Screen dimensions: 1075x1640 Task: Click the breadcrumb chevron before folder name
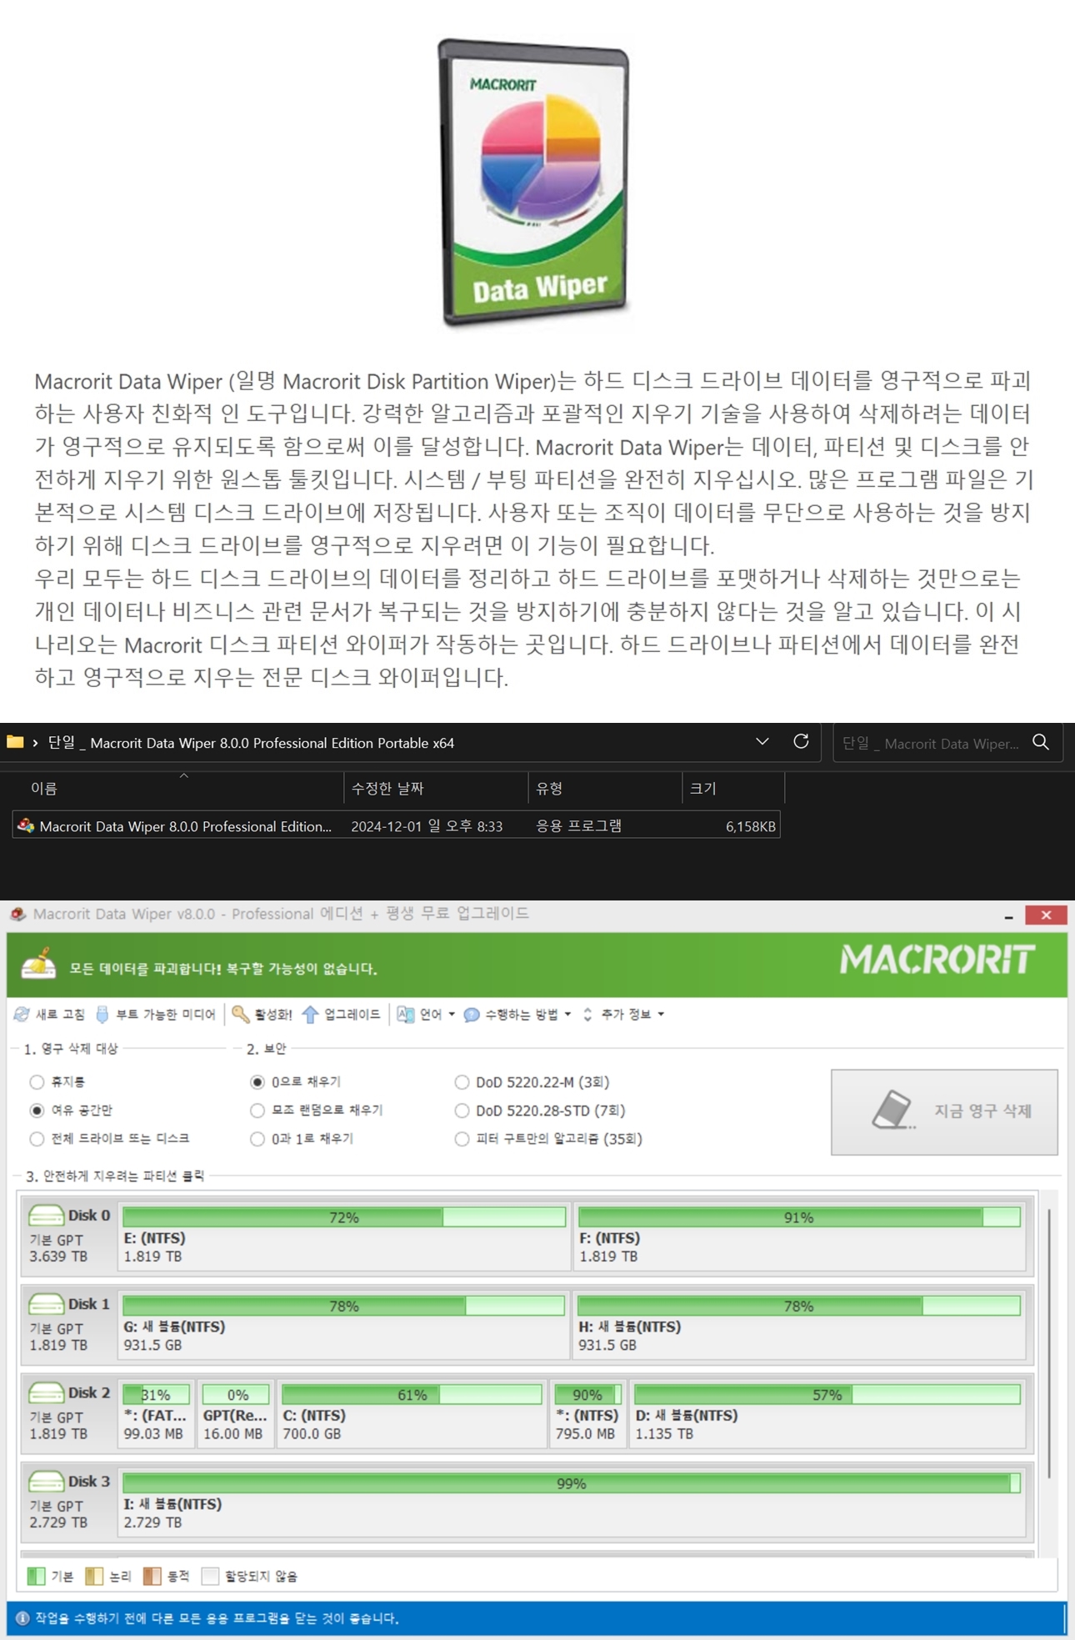[x=35, y=742]
